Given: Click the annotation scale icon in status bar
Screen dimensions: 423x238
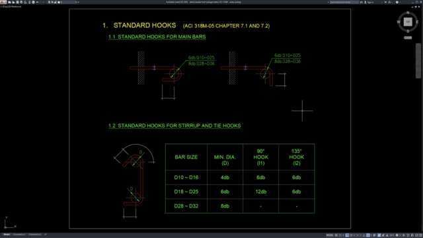Looking at the screenshot, I should click(x=387, y=235).
